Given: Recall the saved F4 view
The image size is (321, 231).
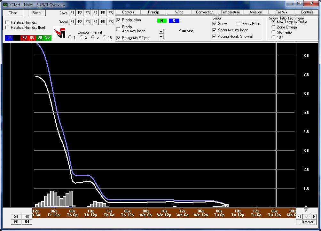Looking at the screenshot, I should [x=95, y=22].
